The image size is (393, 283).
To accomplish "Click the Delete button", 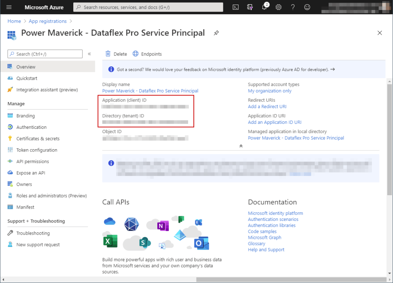I will (x=116, y=54).
